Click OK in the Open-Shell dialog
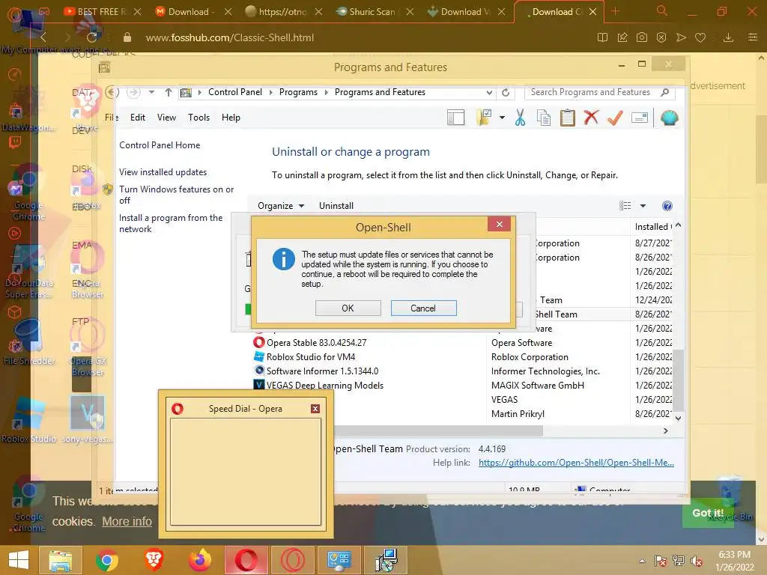This screenshot has height=575, width=767. [x=348, y=308]
